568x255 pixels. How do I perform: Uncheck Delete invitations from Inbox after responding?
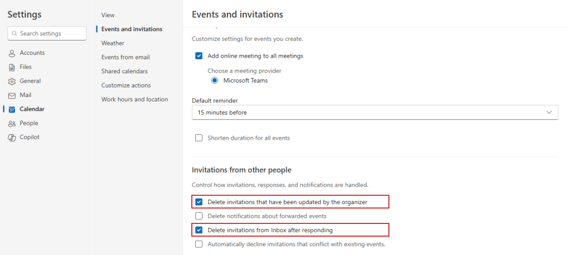click(199, 230)
